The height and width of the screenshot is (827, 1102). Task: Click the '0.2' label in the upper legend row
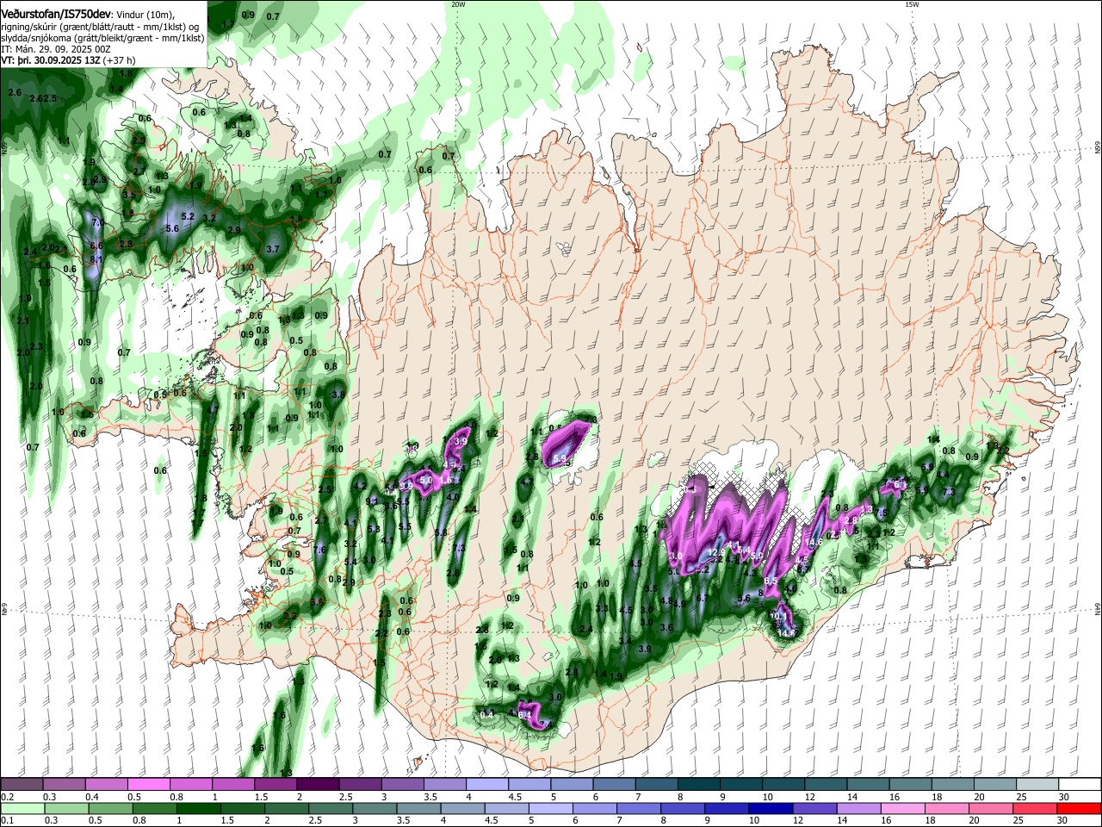(7, 797)
